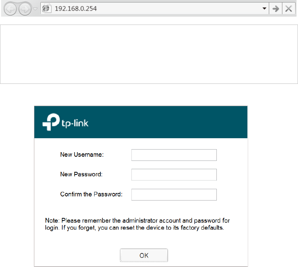
Task: Focus the Confirm the Password input field
Action: [174, 194]
